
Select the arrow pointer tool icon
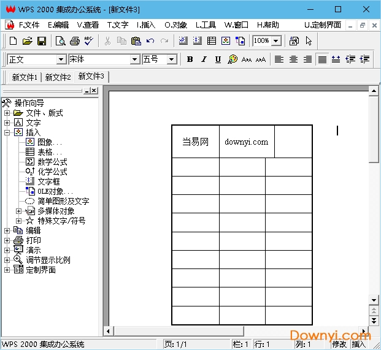(x=309, y=41)
